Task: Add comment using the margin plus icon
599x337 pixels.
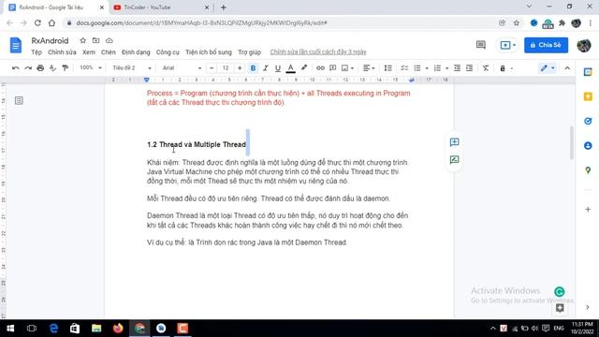Action: tap(454, 142)
